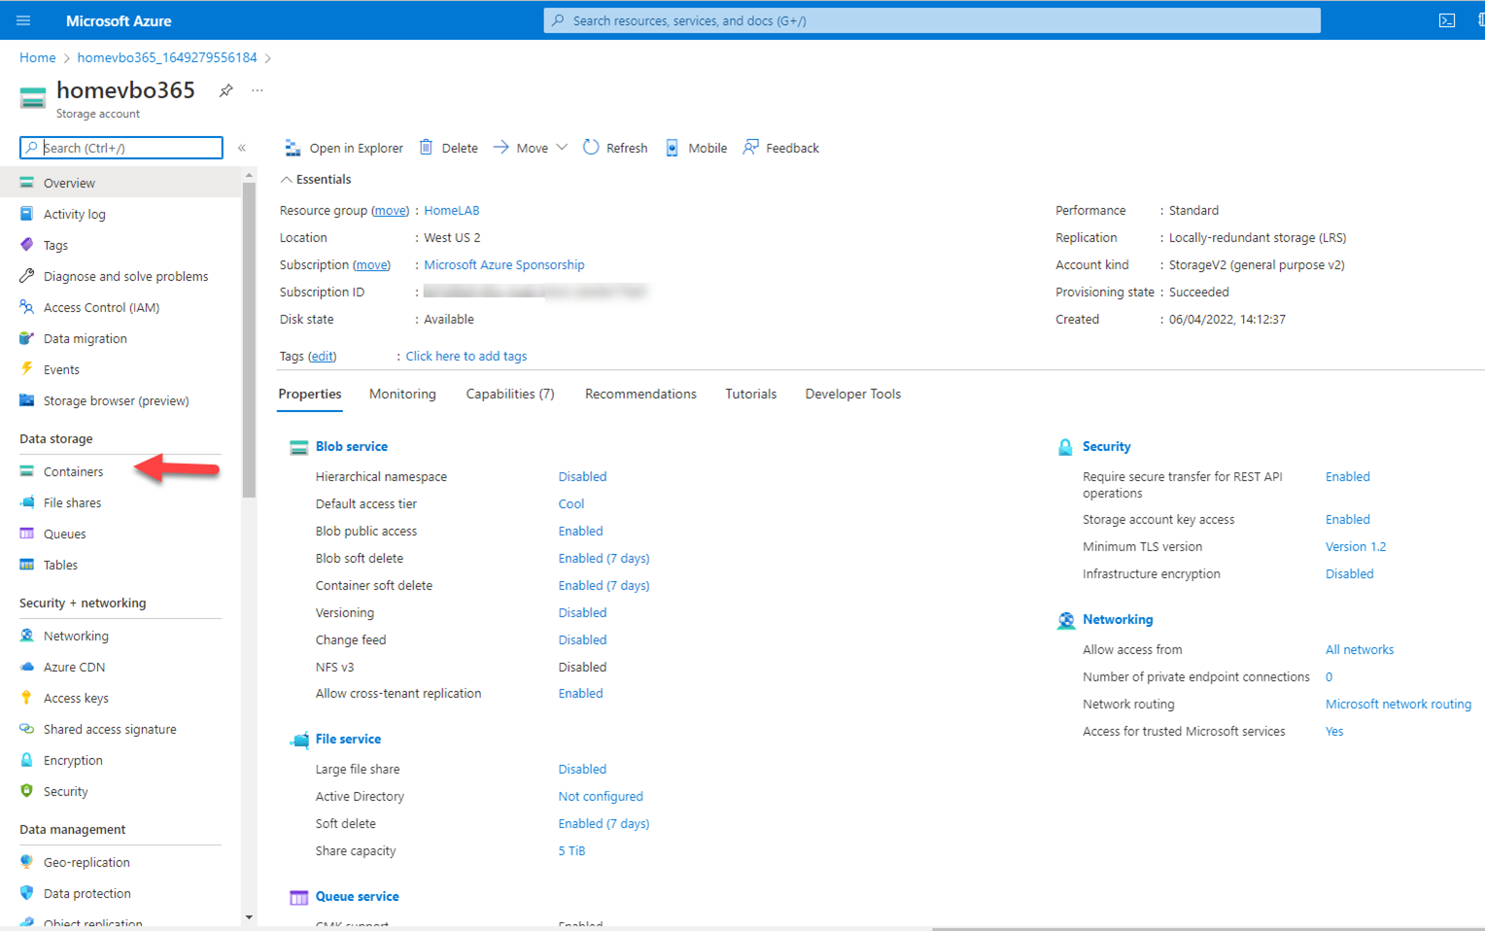Open the Queue service heading link
This screenshot has height=931, width=1485.
pyautogui.click(x=357, y=896)
